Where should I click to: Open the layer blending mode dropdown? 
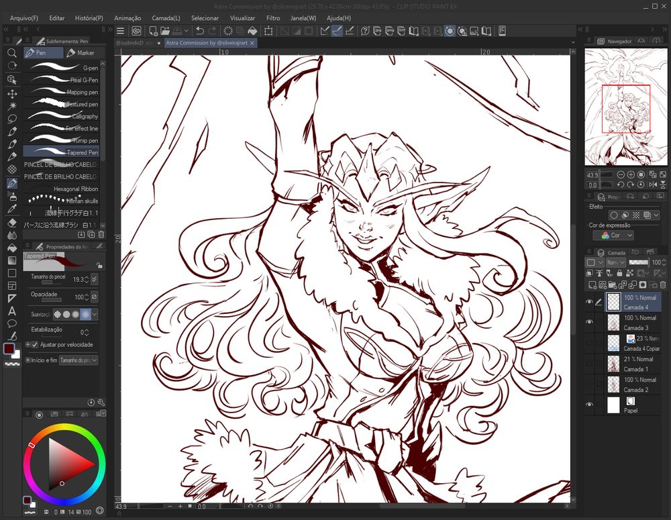[616, 262]
